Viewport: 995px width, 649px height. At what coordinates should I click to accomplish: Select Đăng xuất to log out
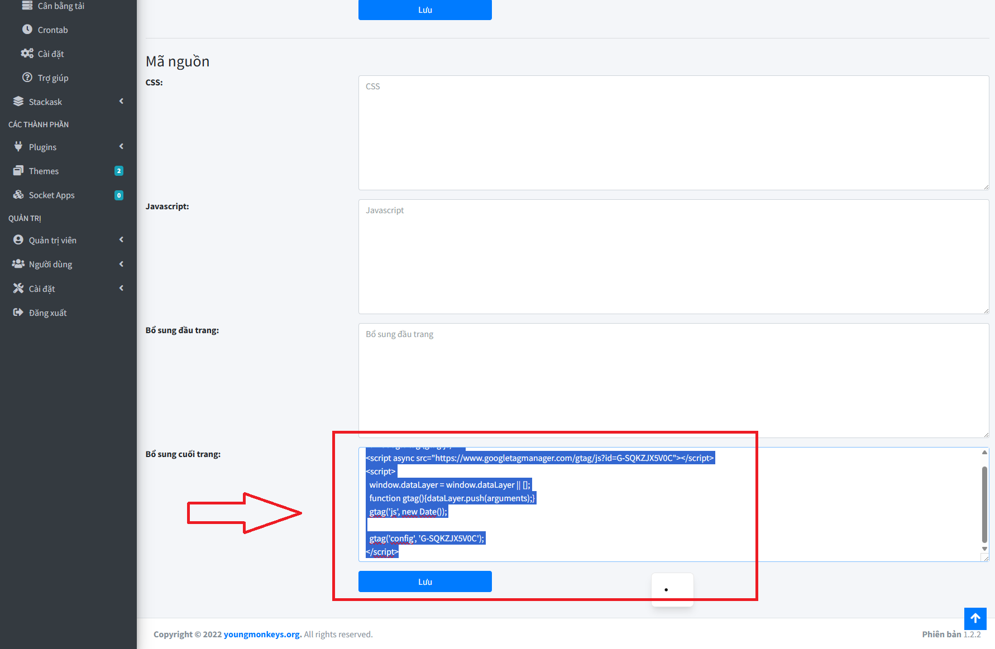[68, 313]
